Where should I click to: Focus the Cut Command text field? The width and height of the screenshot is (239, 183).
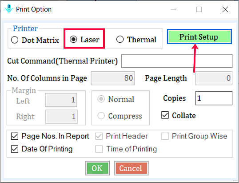[x=177, y=61]
